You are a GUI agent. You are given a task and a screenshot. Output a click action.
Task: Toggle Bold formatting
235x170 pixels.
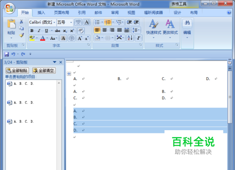[x=32, y=30]
